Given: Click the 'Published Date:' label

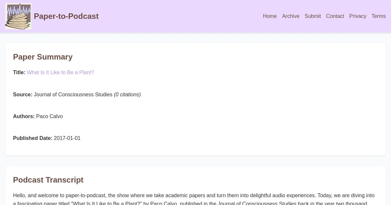Looking at the screenshot, I should 33,138.
